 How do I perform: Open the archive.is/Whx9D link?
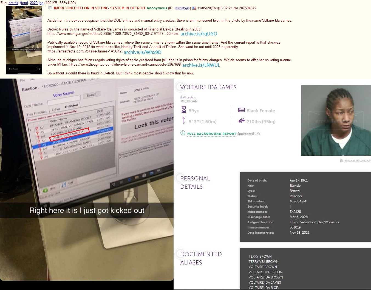pyautogui.click(x=142, y=52)
